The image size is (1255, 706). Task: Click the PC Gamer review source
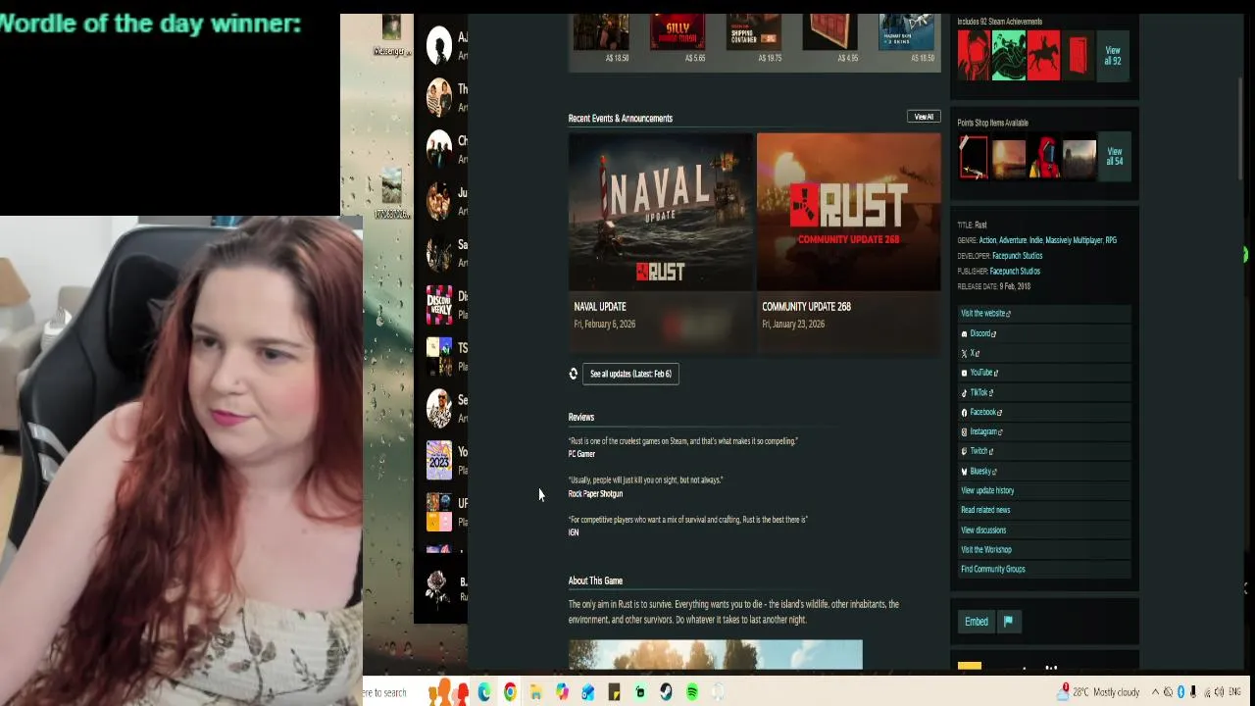(581, 454)
